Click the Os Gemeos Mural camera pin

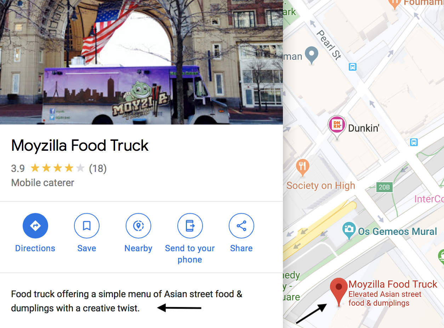point(349,230)
